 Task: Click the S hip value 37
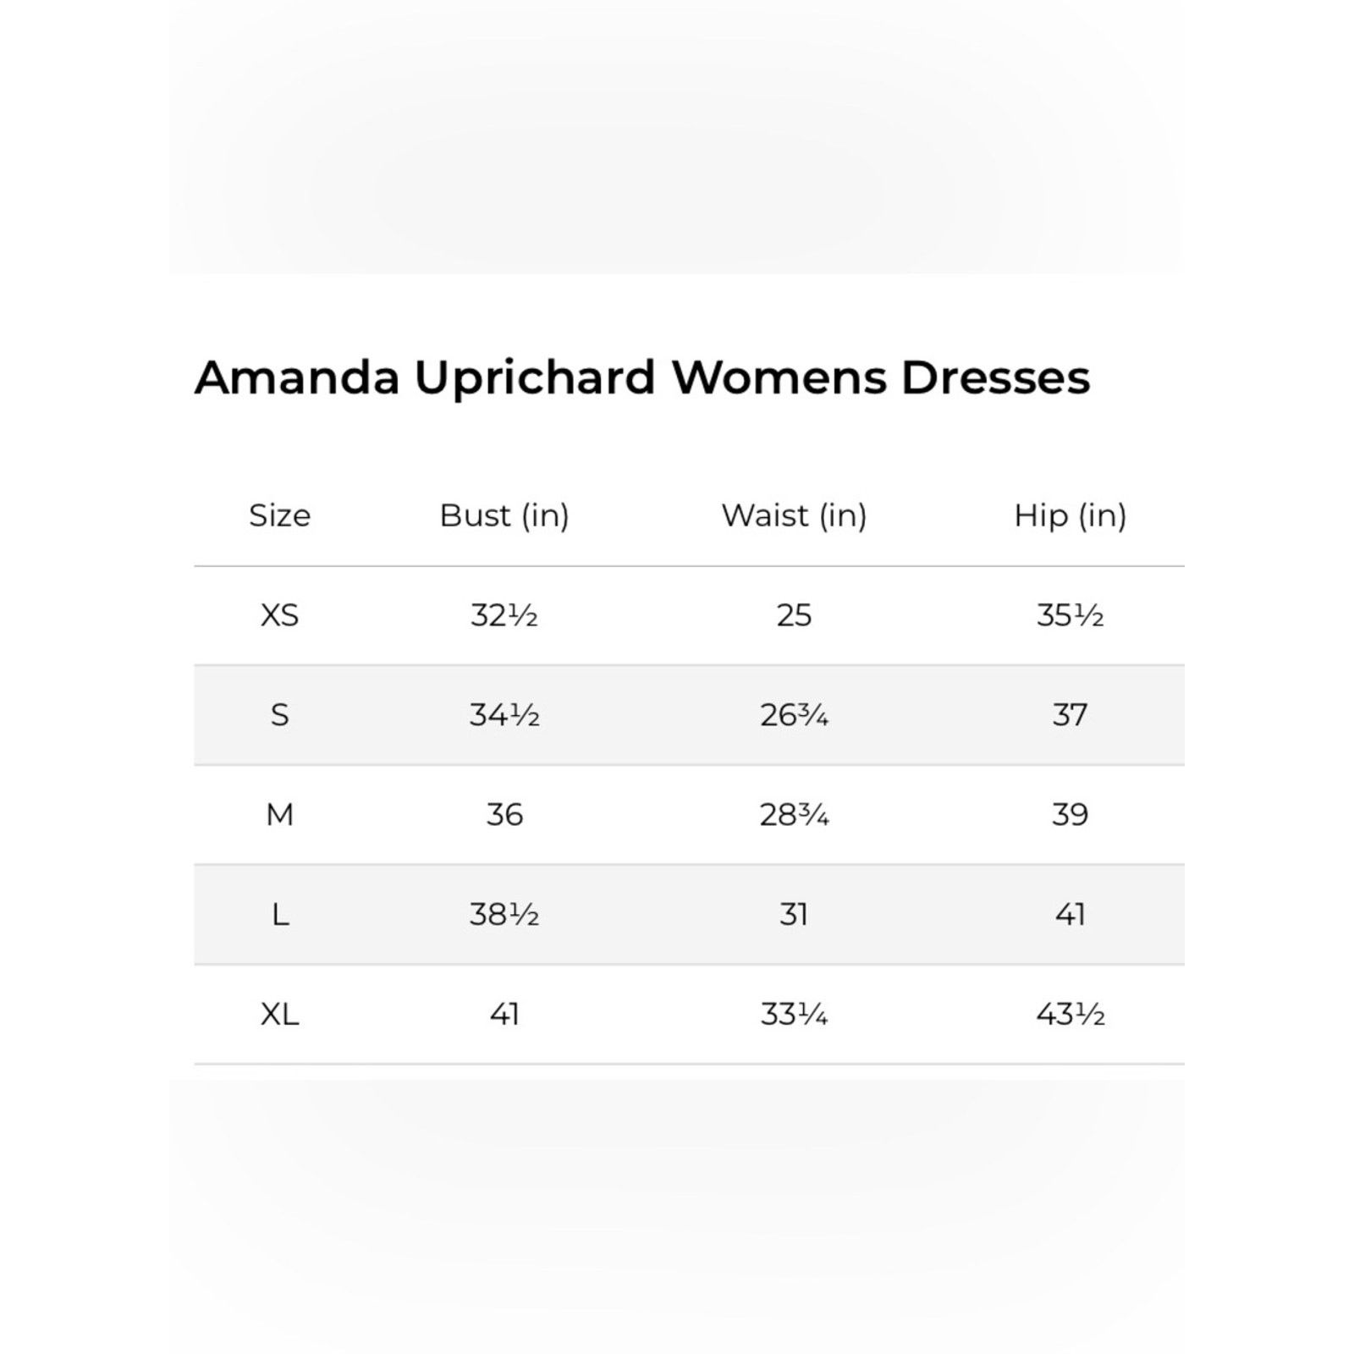(x=1071, y=715)
